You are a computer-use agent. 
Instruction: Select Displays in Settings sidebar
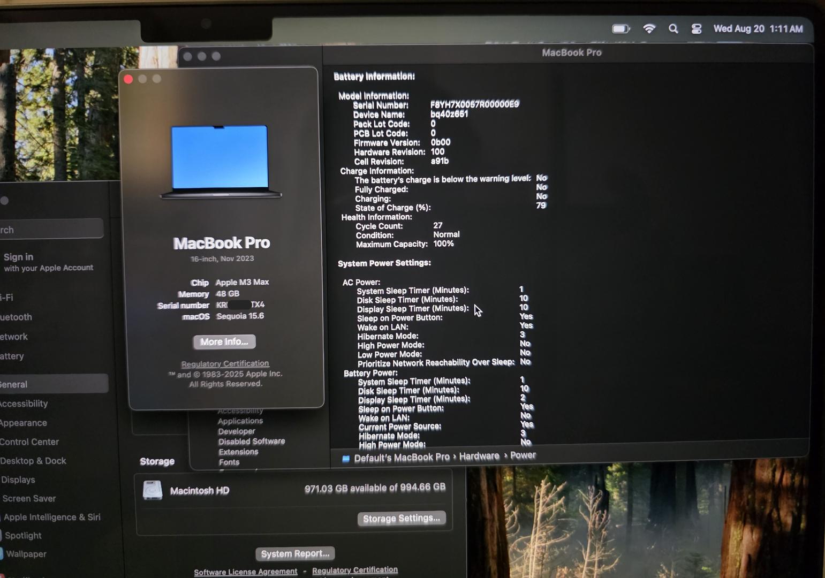pyautogui.click(x=18, y=480)
